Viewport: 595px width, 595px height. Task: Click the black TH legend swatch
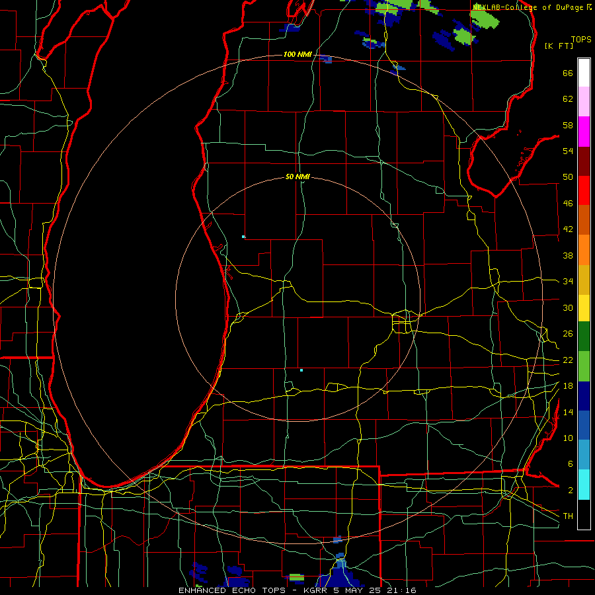584,514
